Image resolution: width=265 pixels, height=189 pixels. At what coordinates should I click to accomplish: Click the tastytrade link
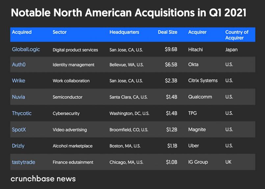(23, 162)
